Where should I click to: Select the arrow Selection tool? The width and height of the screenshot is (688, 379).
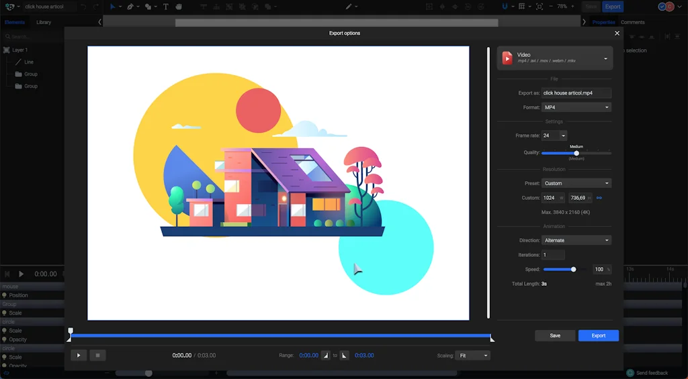point(113,7)
